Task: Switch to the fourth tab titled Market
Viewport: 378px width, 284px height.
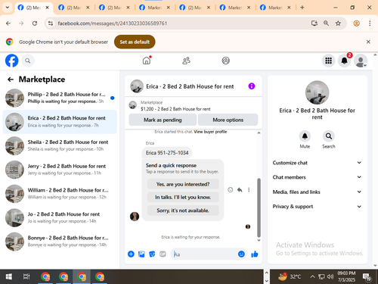Action: click(x=154, y=8)
